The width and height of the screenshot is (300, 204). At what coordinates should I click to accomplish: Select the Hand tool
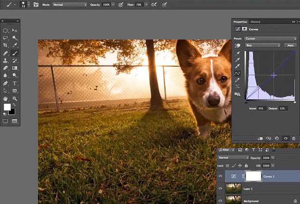[5, 98]
